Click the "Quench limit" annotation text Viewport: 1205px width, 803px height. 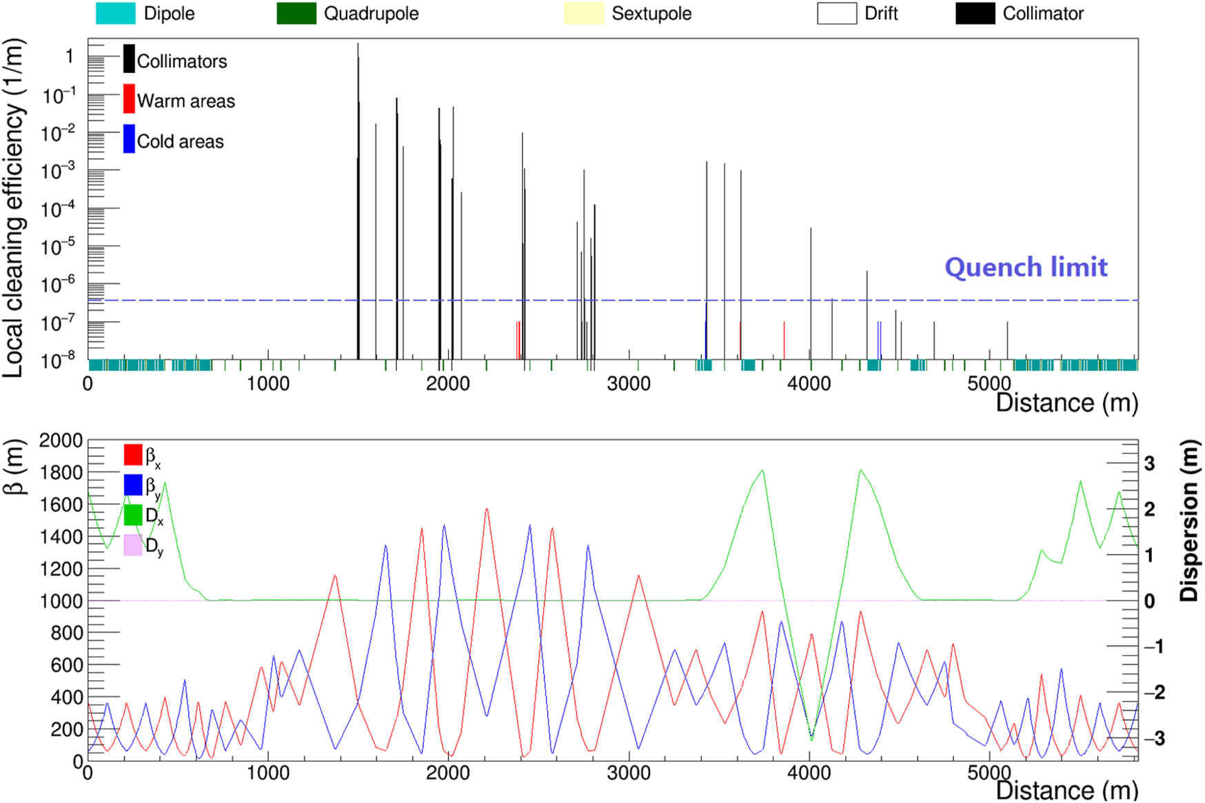[x=1025, y=267]
